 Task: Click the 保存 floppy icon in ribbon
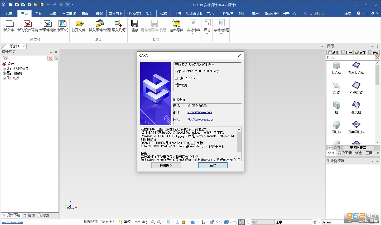[135, 24]
